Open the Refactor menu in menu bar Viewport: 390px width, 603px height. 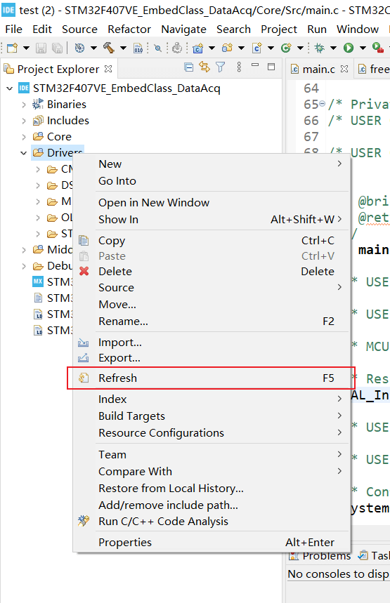click(x=129, y=29)
